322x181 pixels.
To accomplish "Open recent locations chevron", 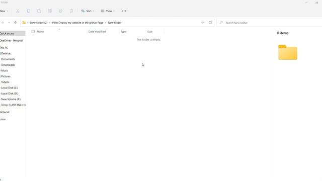I will coord(9,23).
